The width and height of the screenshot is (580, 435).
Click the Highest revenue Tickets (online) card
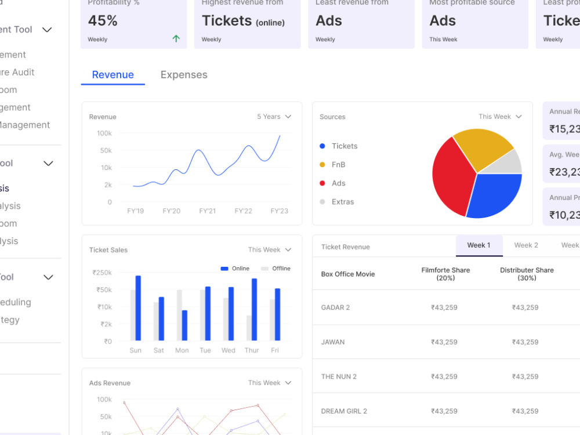click(248, 23)
